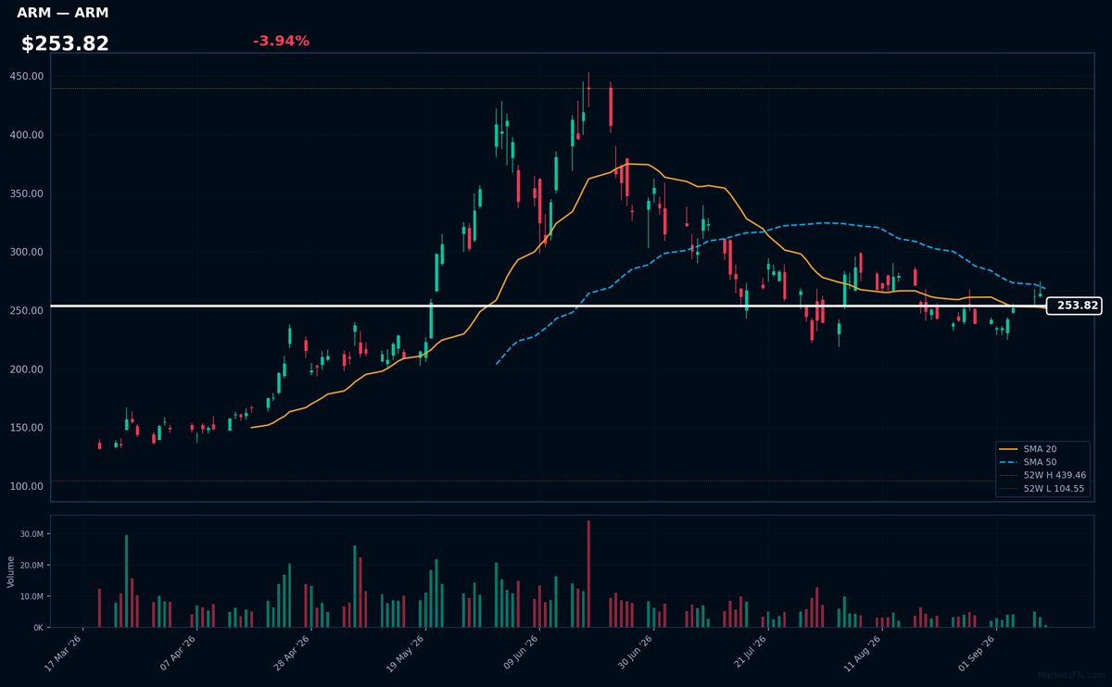The image size is (1112, 687).
Task: Click the 300.00 price axis label
Action: (x=27, y=252)
